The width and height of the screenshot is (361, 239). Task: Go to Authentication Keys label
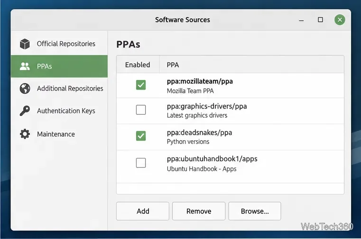point(66,111)
